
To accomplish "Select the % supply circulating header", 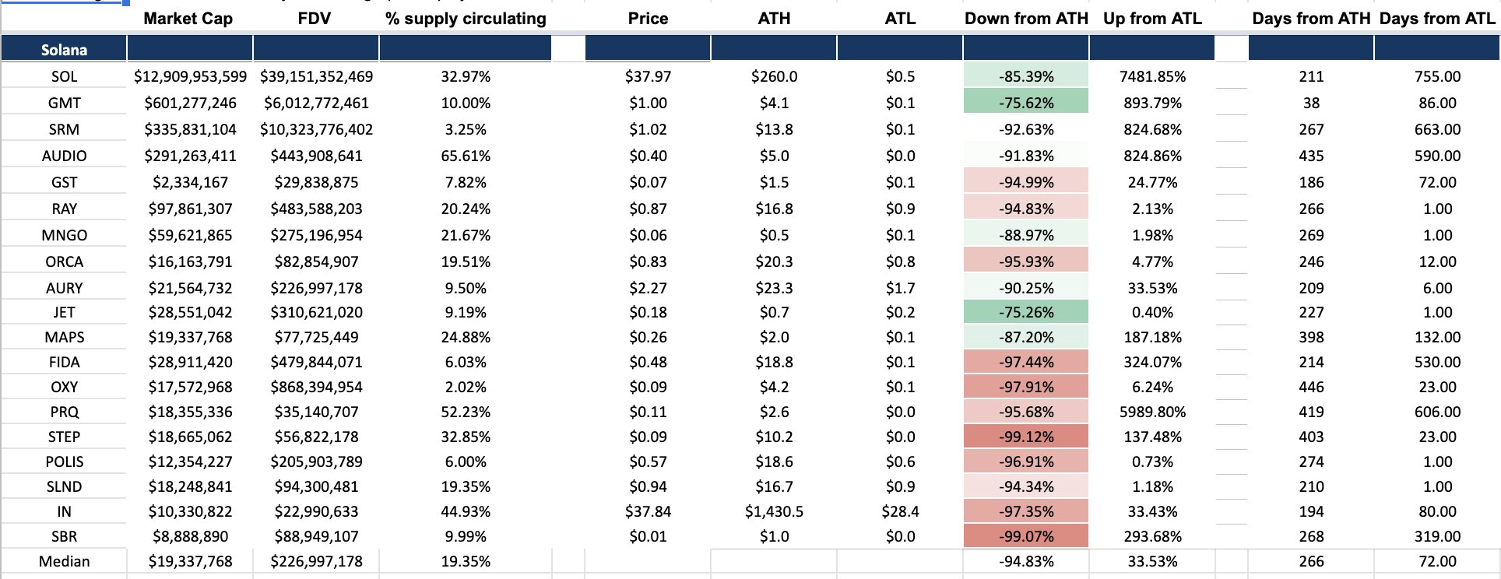I will (466, 18).
